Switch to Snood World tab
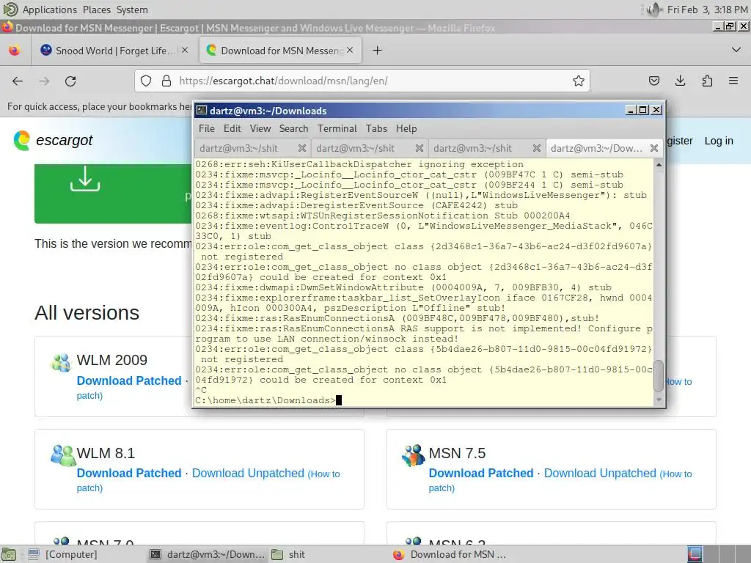This screenshot has height=563, width=751. click(115, 51)
